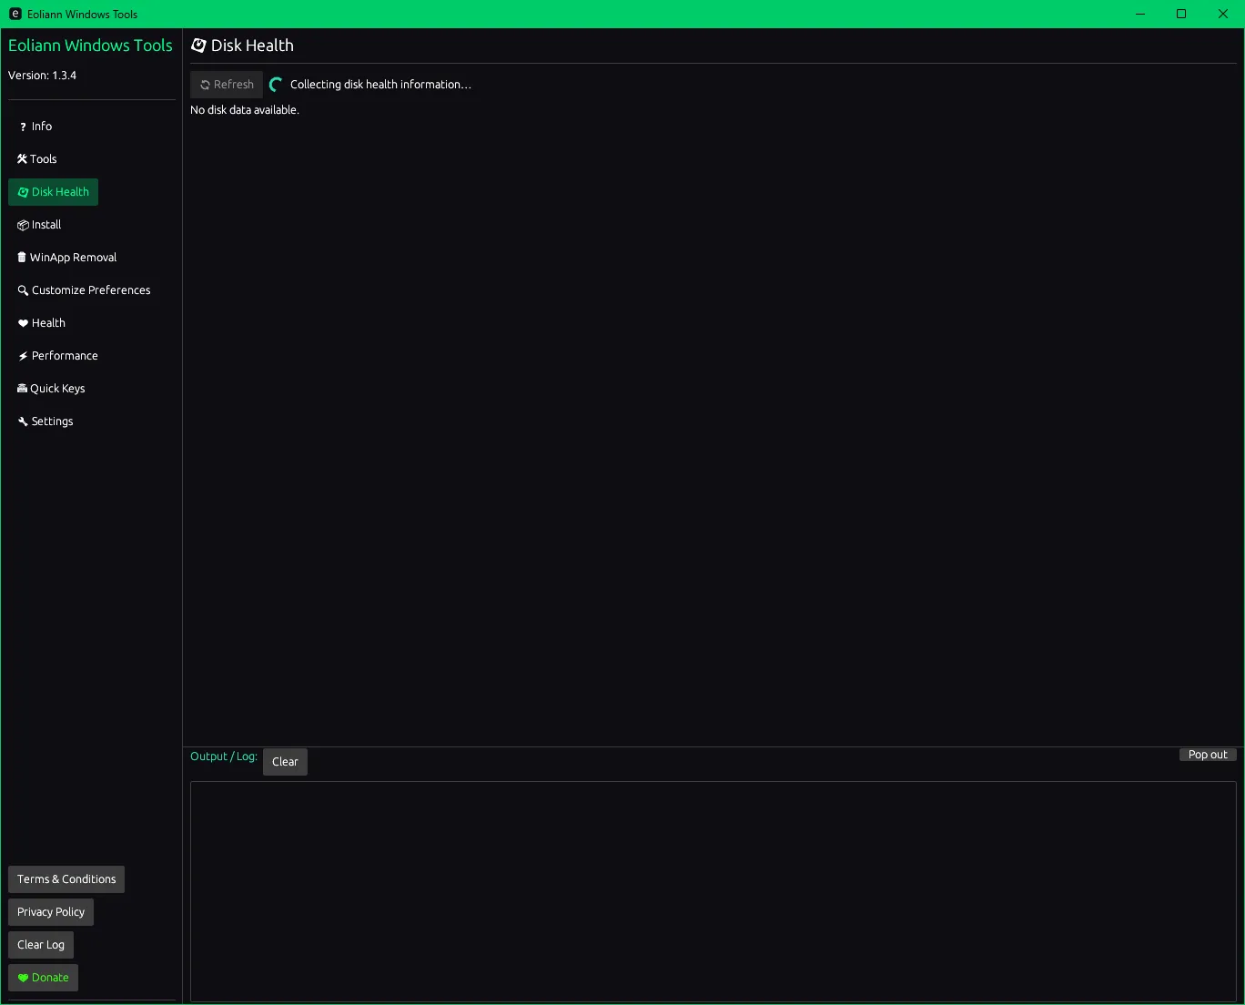Click the Install package icon

coord(23,225)
